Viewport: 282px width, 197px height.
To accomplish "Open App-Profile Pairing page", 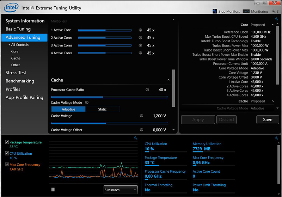I will click(x=24, y=98).
